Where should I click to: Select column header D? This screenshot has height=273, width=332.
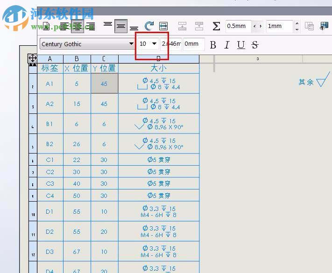(159, 59)
